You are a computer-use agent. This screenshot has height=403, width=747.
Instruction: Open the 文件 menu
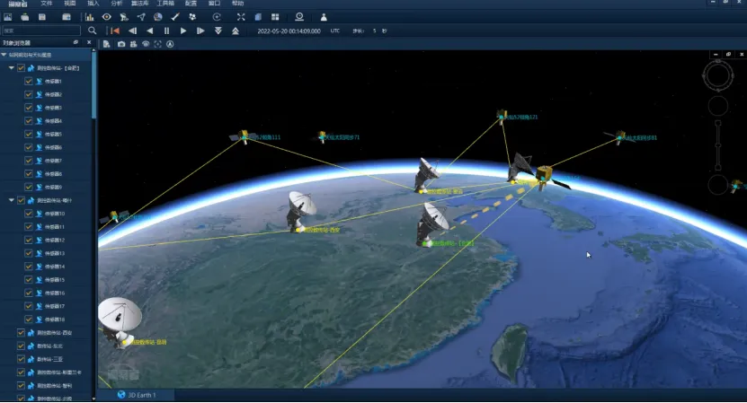pos(47,4)
